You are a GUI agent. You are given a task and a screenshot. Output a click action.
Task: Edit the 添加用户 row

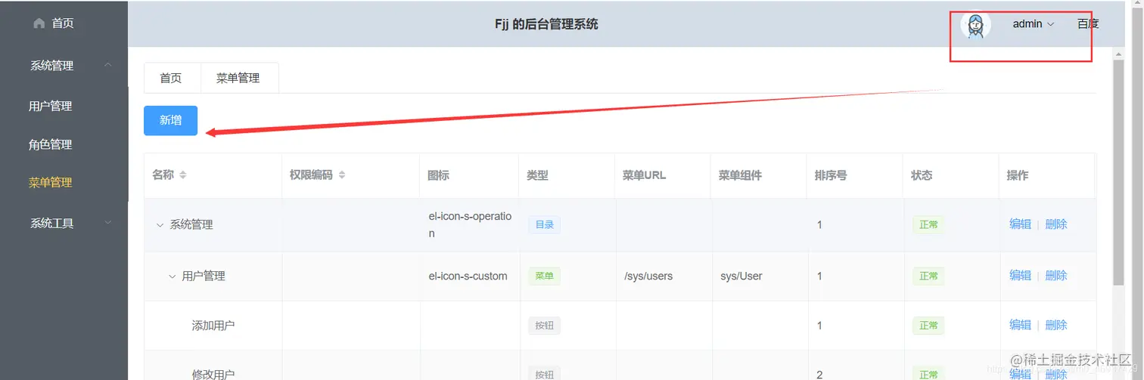coord(1020,325)
